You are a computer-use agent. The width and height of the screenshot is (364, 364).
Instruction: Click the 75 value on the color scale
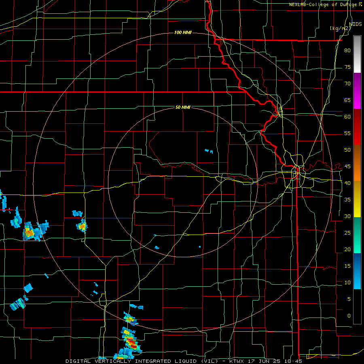tap(347, 67)
